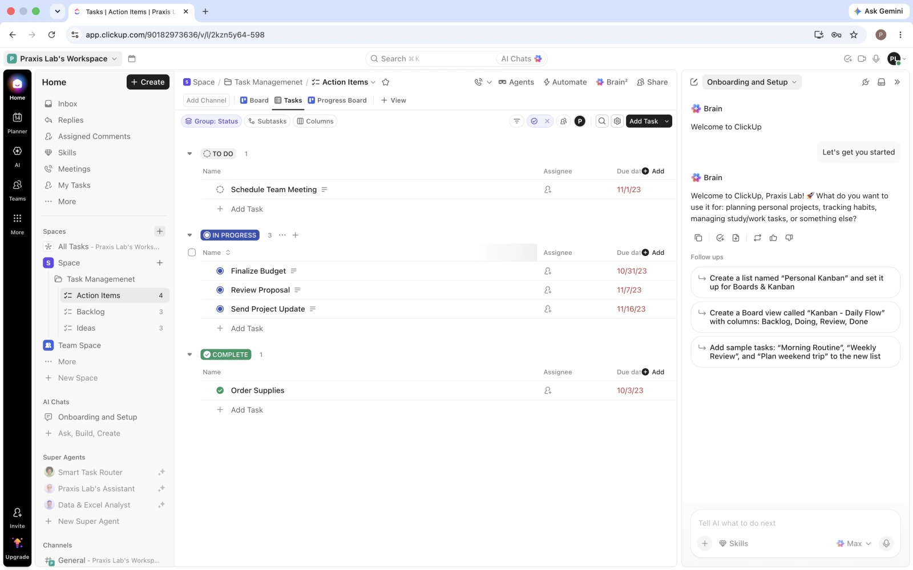
Task: Regenerate the Brain response
Action: pos(757,238)
